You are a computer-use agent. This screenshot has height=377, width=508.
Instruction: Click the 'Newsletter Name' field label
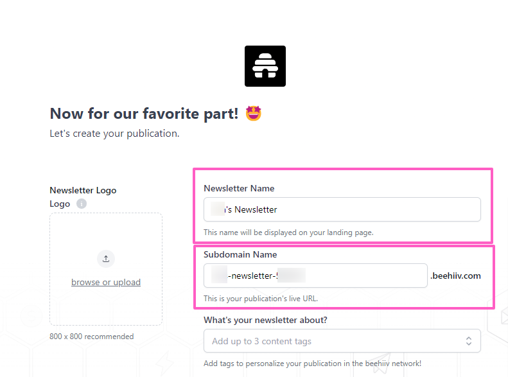click(x=239, y=188)
